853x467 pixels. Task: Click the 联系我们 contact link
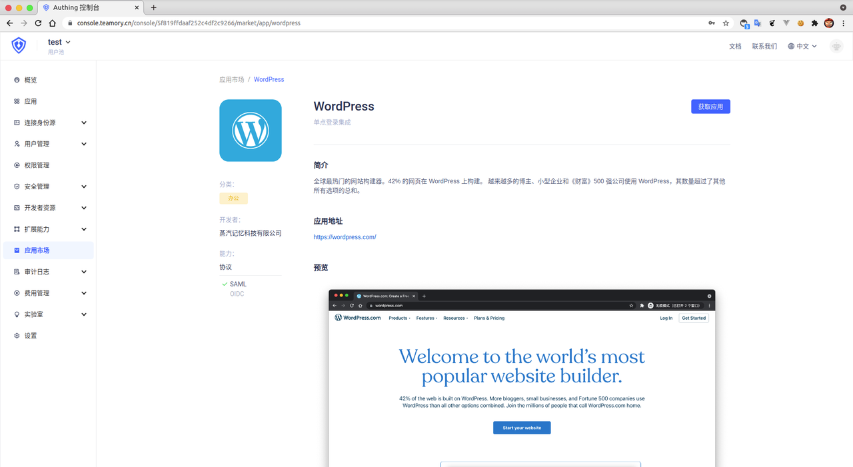[x=764, y=46]
